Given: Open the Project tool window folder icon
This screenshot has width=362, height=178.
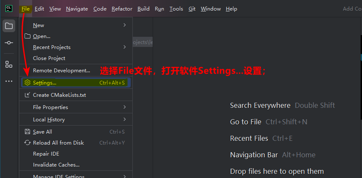Looking at the screenshot, I should coord(9,26).
